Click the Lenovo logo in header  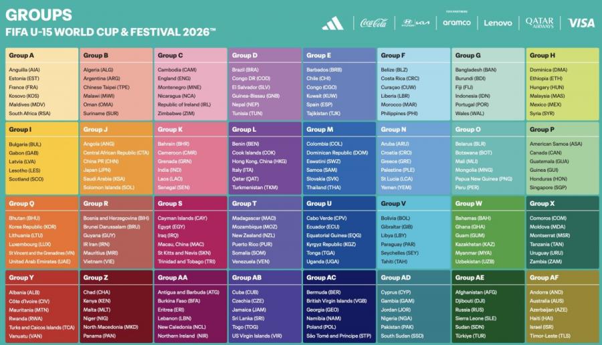[498, 23]
